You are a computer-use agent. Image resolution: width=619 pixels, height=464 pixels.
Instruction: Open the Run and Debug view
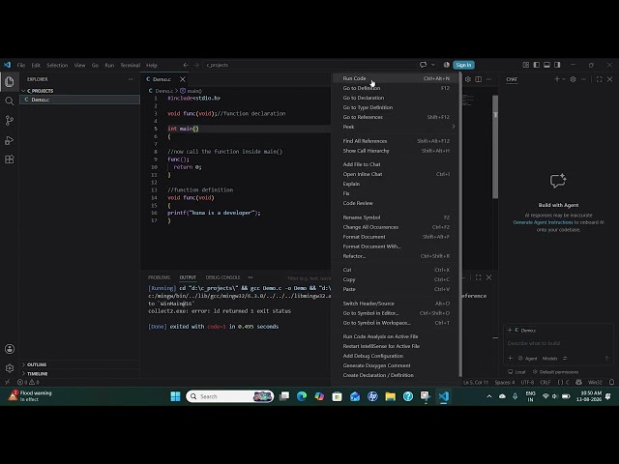coord(10,140)
